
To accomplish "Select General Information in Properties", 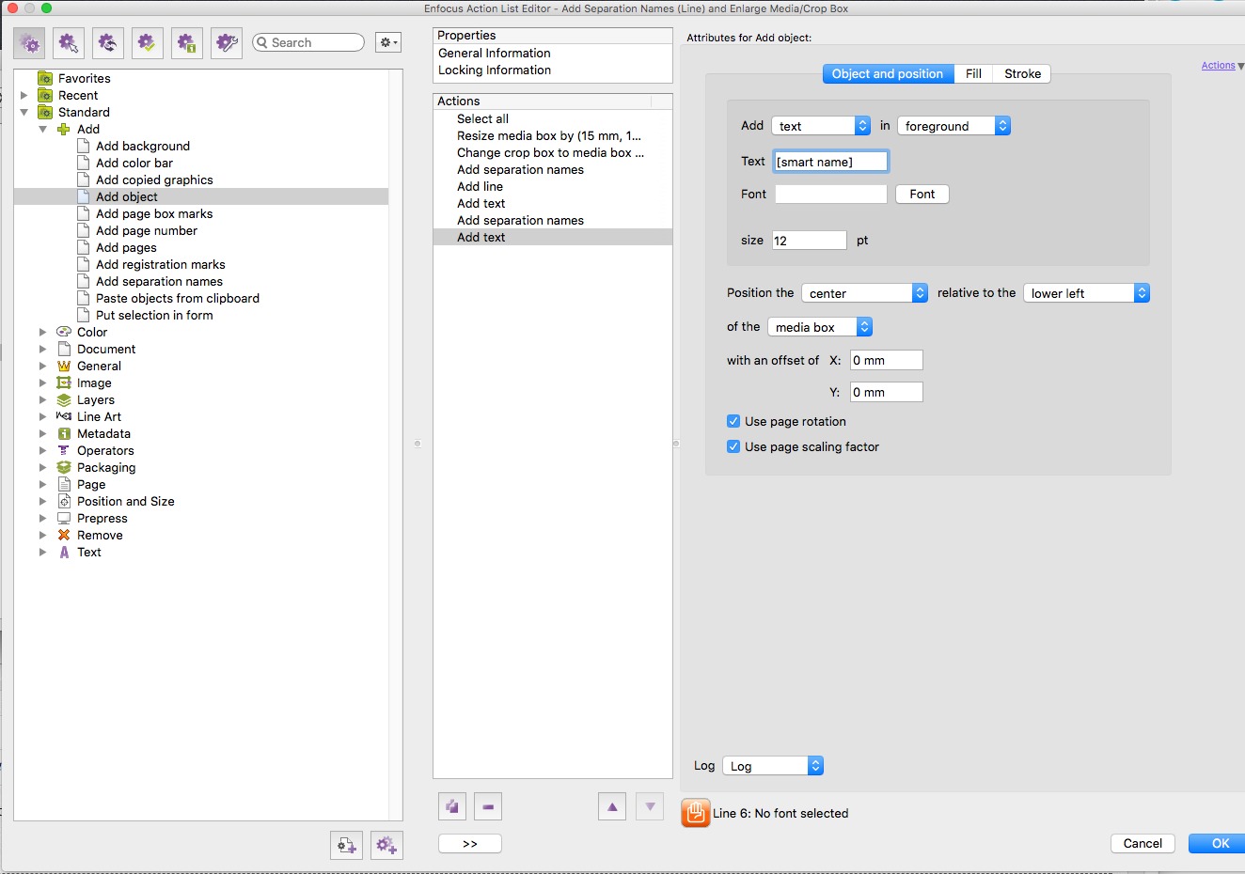I will pos(495,53).
